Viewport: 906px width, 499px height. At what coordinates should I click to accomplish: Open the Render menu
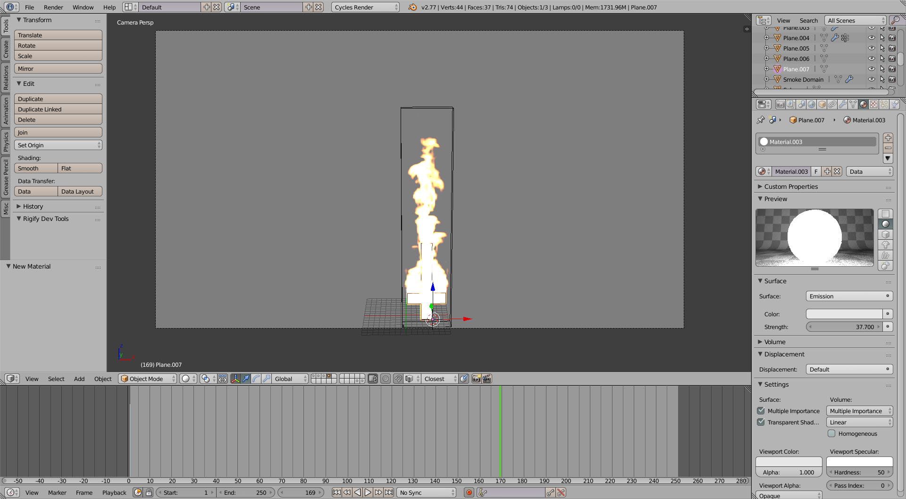pyautogui.click(x=53, y=7)
